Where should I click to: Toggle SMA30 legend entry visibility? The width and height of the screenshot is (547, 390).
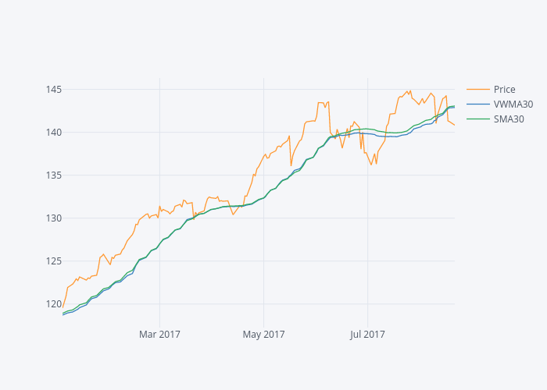pos(509,119)
